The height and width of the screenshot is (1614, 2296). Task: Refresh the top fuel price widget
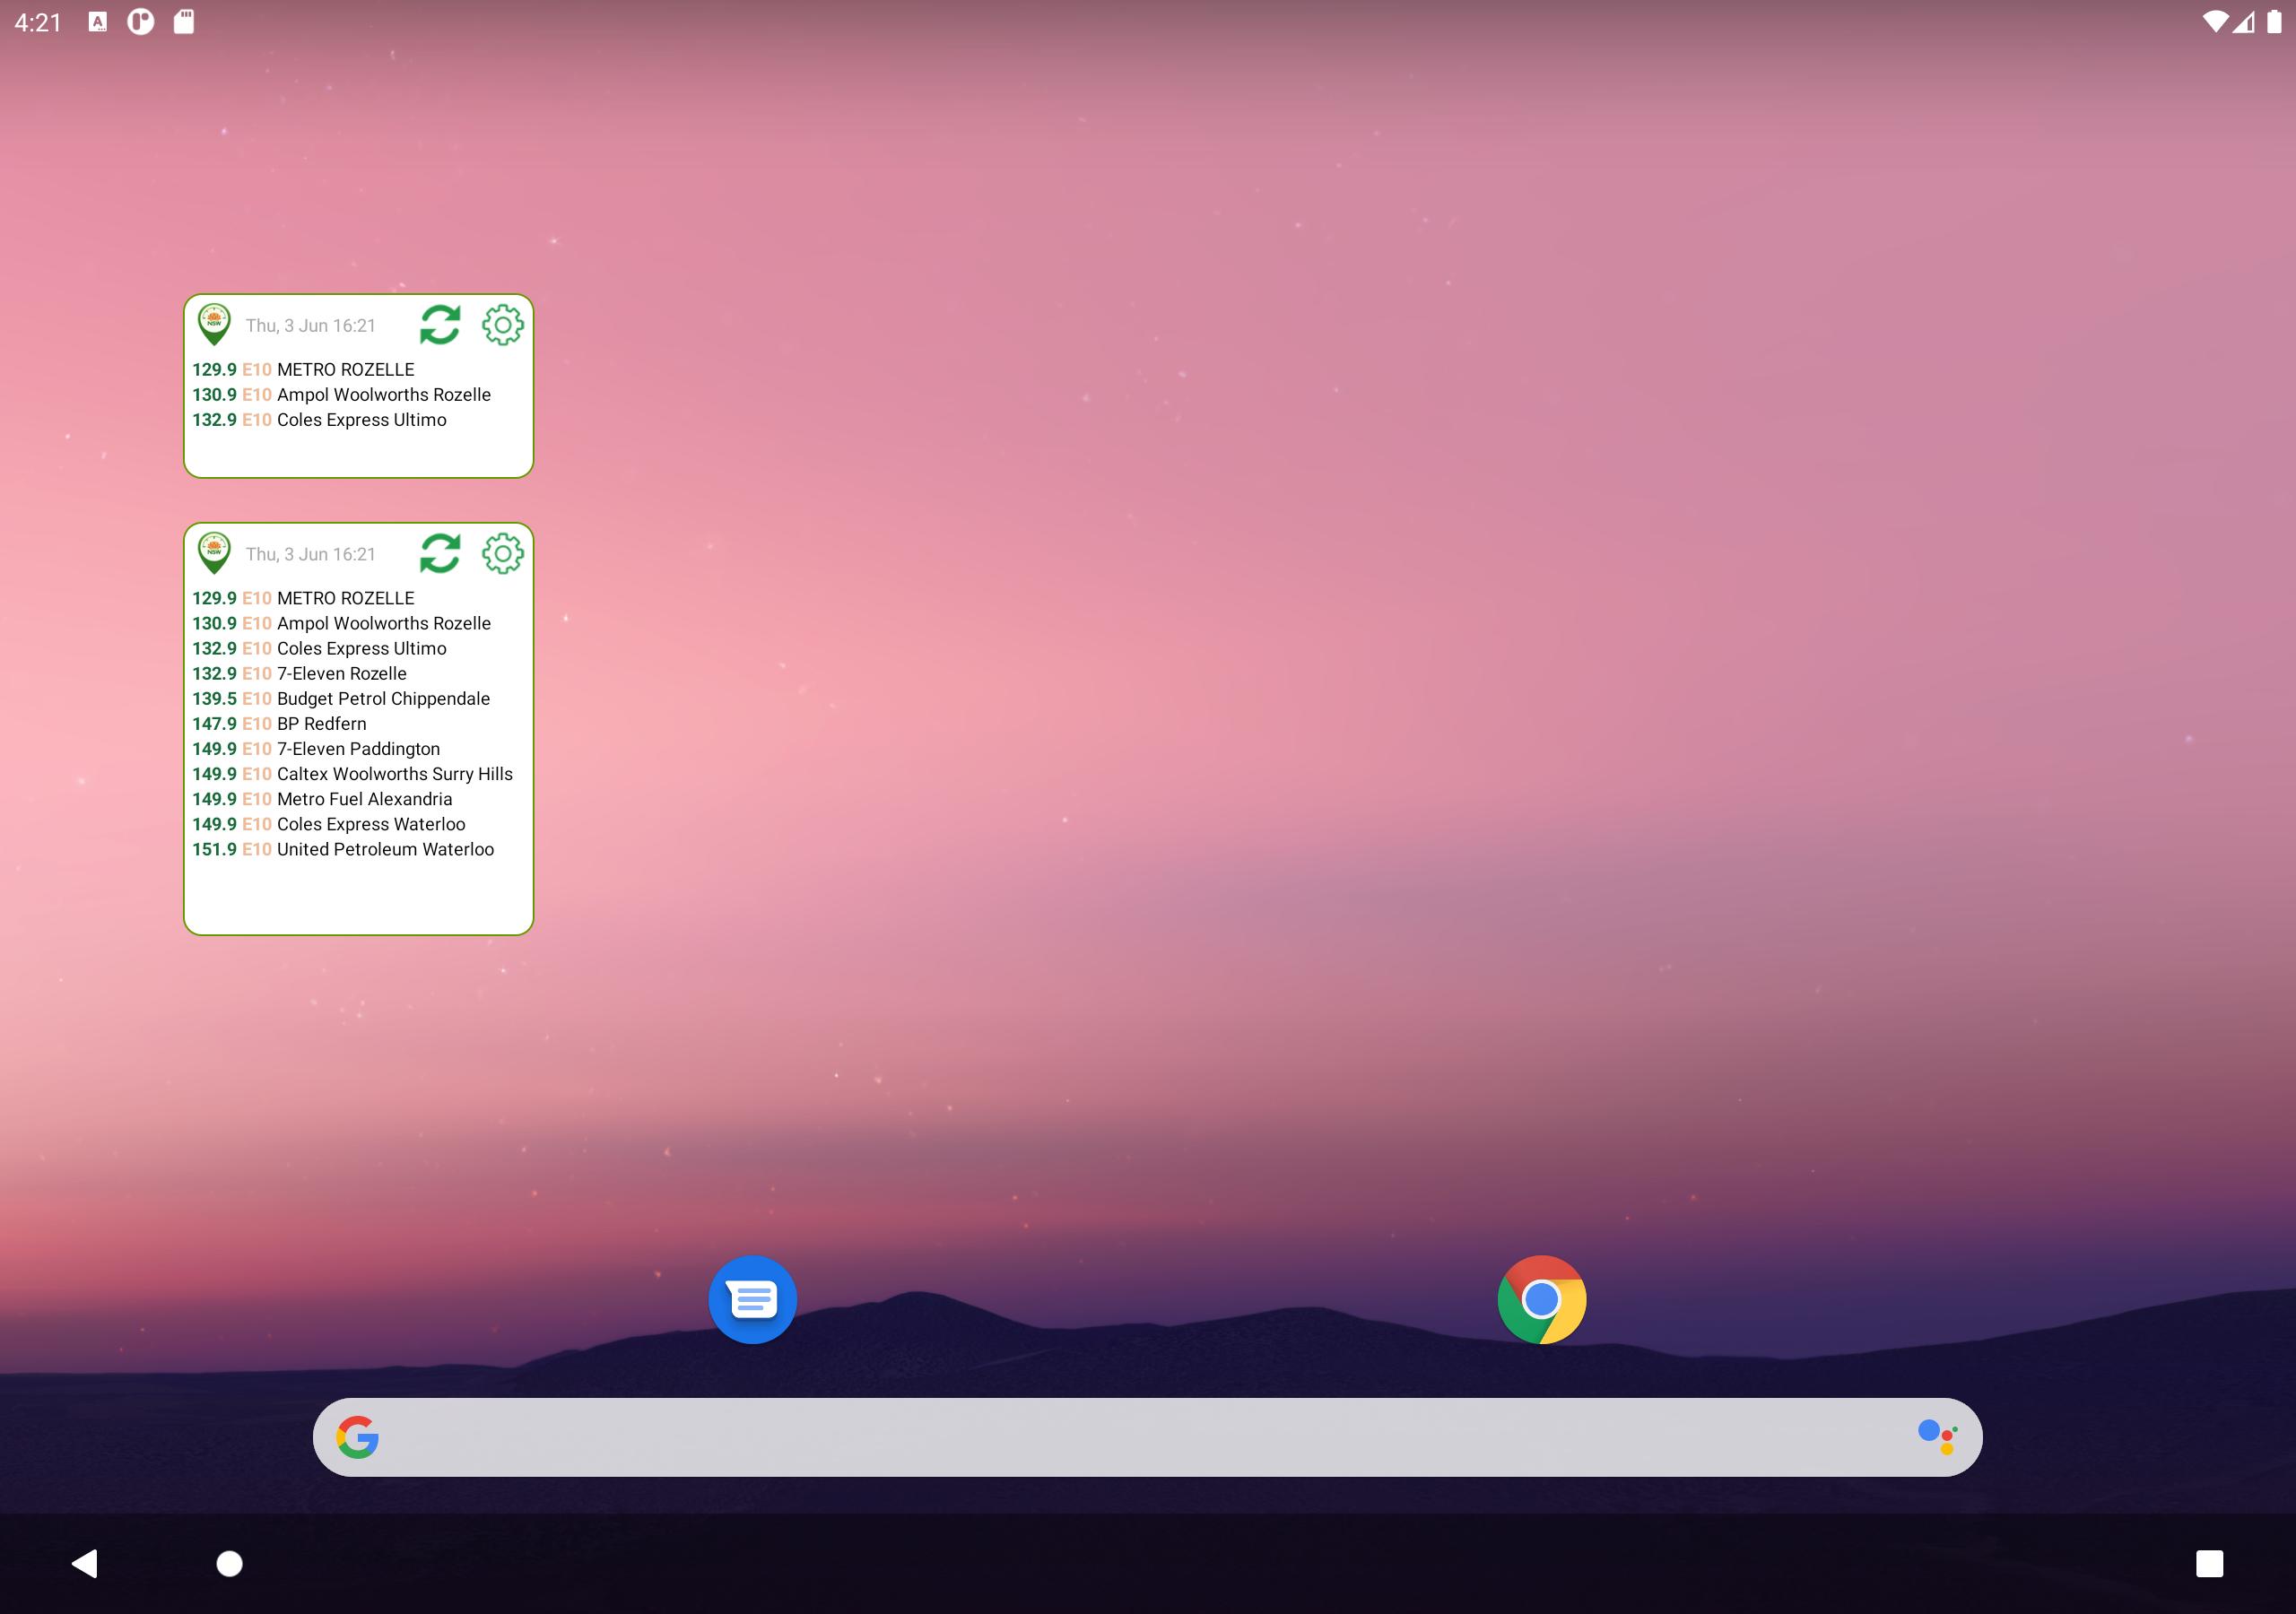(x=440, y=325)
